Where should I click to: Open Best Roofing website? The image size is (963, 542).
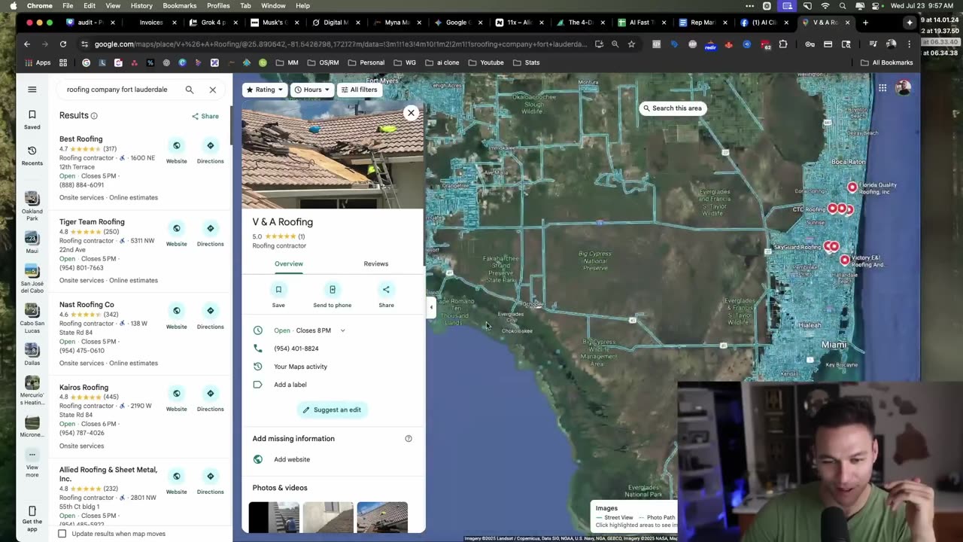(176, 151)
